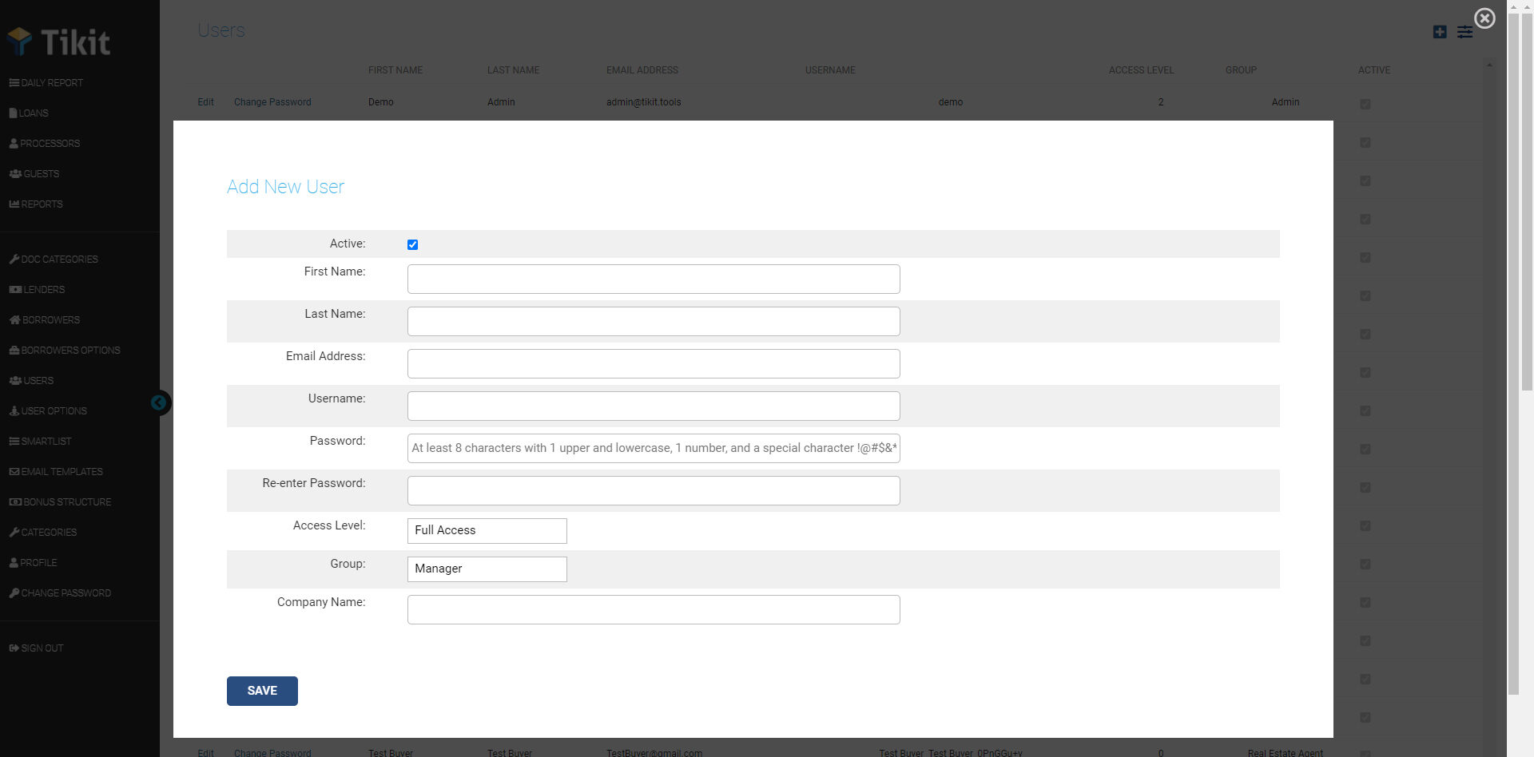Go to the Smartlist menu item
Image resolution: width=1534 pixels, height=757 pixels.
(45, 441)
